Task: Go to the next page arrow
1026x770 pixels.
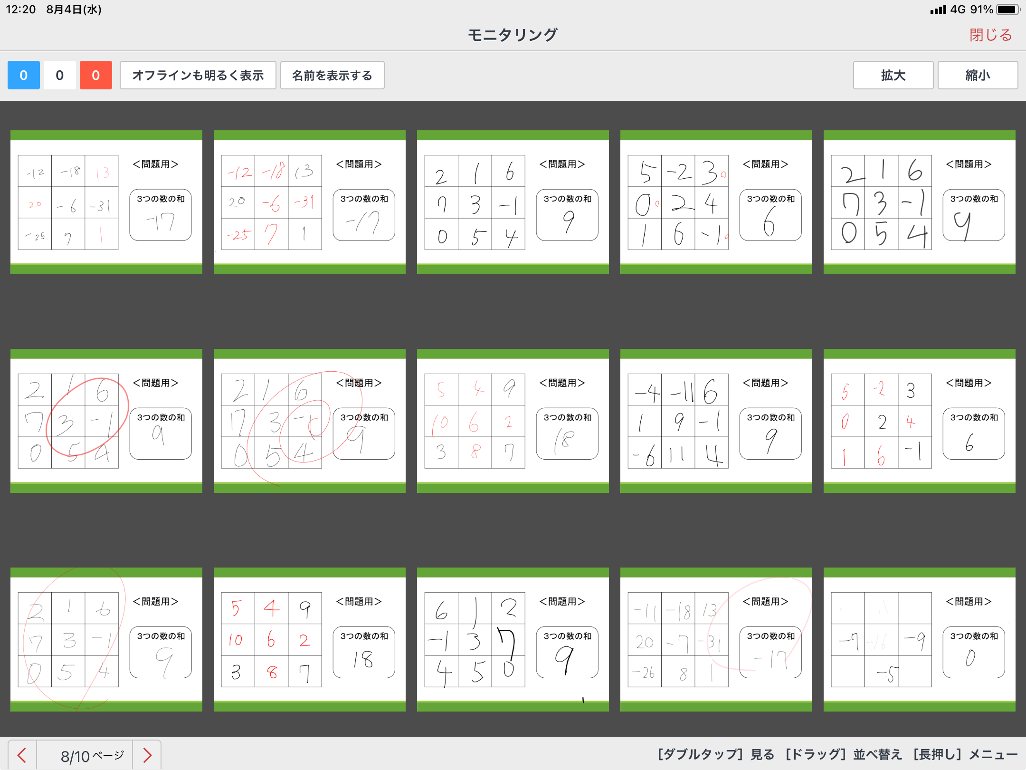Action: [x=147, y=755]
